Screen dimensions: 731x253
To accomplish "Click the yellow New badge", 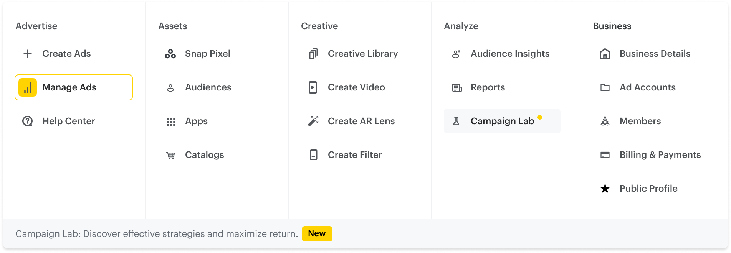I will click(x=317, y=233).
